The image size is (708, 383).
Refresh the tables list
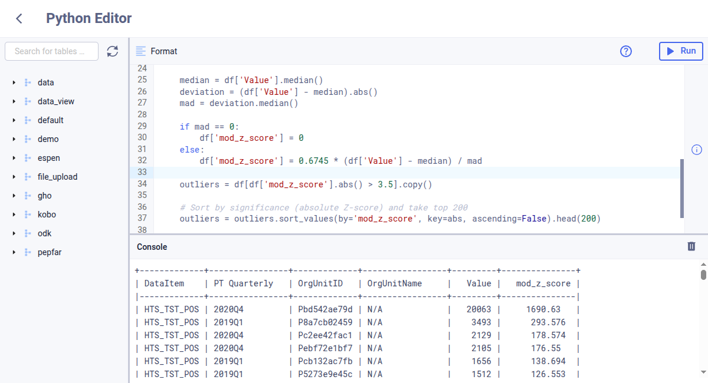(x=112, y=51)
